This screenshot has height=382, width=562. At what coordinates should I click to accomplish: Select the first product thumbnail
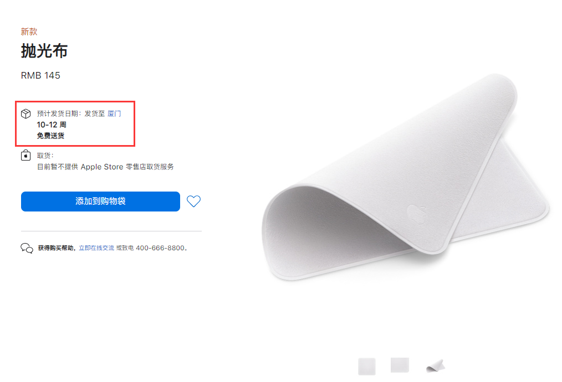click(x=367, y=366)
